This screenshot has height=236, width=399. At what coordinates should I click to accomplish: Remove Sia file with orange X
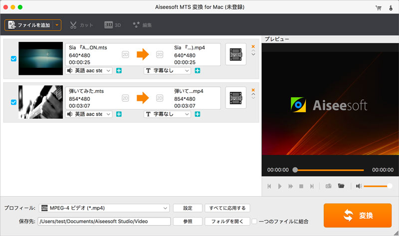tap(253, 46)
